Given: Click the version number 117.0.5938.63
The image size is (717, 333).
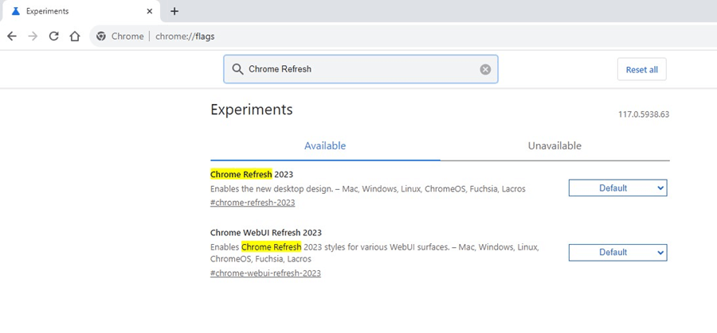Looking at the screenshot, I should [x=644, y=114].
